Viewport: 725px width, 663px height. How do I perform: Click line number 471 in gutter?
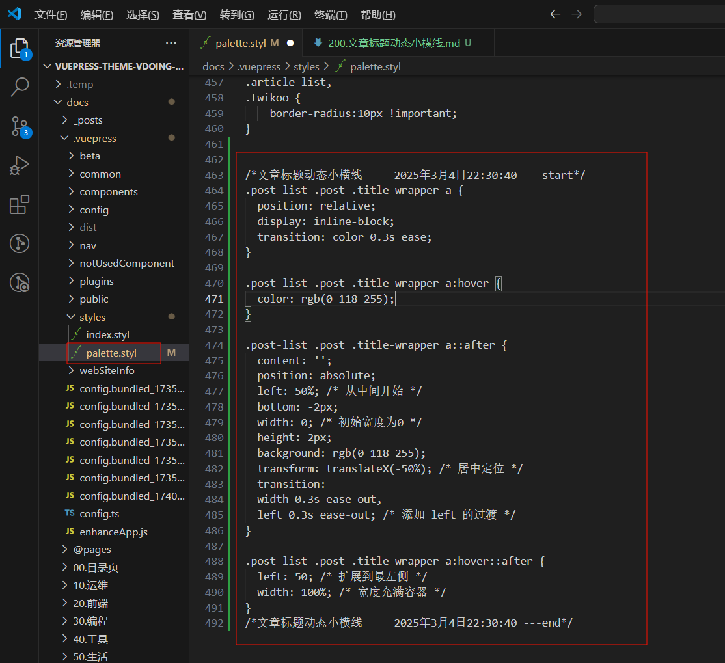[214, 299]
